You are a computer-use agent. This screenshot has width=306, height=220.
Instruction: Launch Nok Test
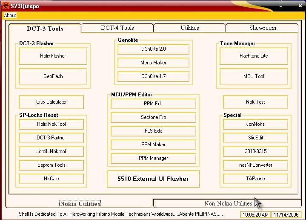[255, 102]
